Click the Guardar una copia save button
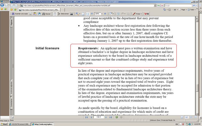The image size is (202, 126). [x=20, y=14]
